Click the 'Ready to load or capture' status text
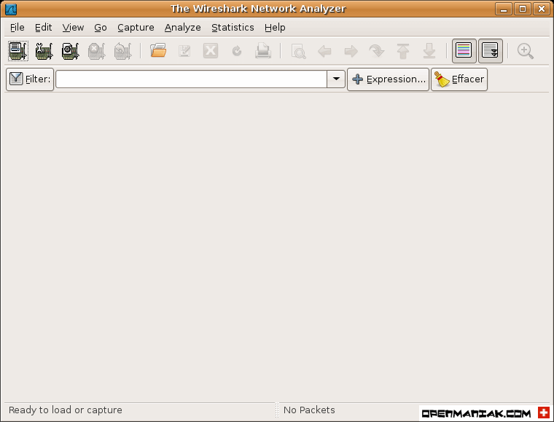554x422 pixels. tap(66, 410)
